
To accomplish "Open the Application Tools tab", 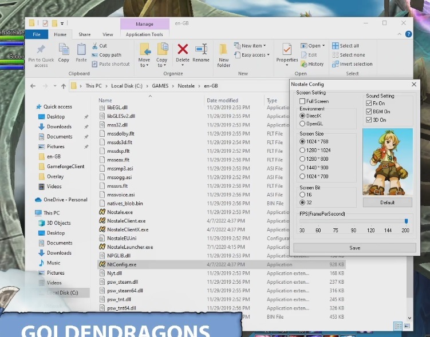I will [x=144, y=34].
